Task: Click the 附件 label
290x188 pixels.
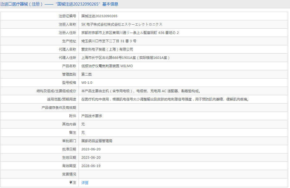Action: (72, 116)
